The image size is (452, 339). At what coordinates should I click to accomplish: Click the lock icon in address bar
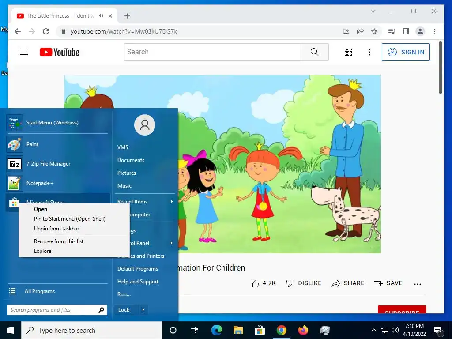coord(64,31)
